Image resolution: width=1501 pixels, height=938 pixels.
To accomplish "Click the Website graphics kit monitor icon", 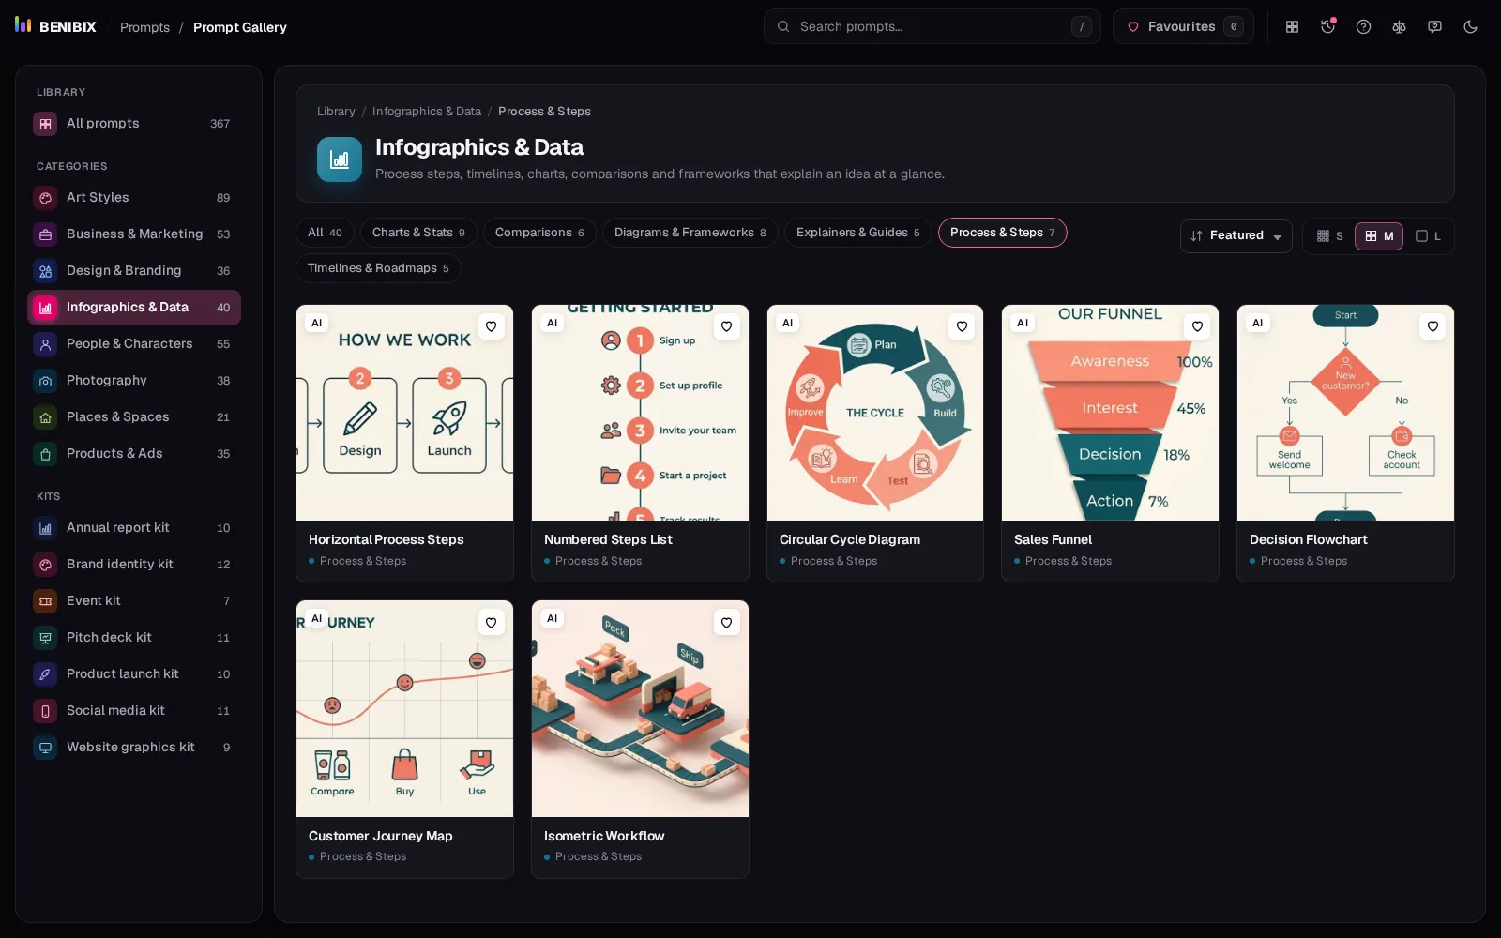I will click(x=45, y=748).
